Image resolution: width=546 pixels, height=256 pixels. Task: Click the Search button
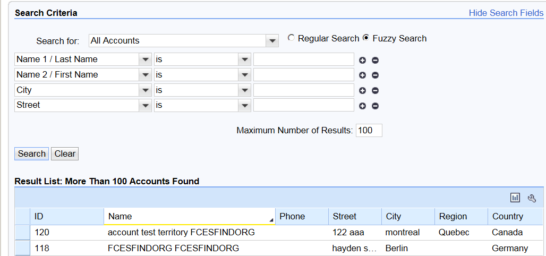tap(32, 153)
